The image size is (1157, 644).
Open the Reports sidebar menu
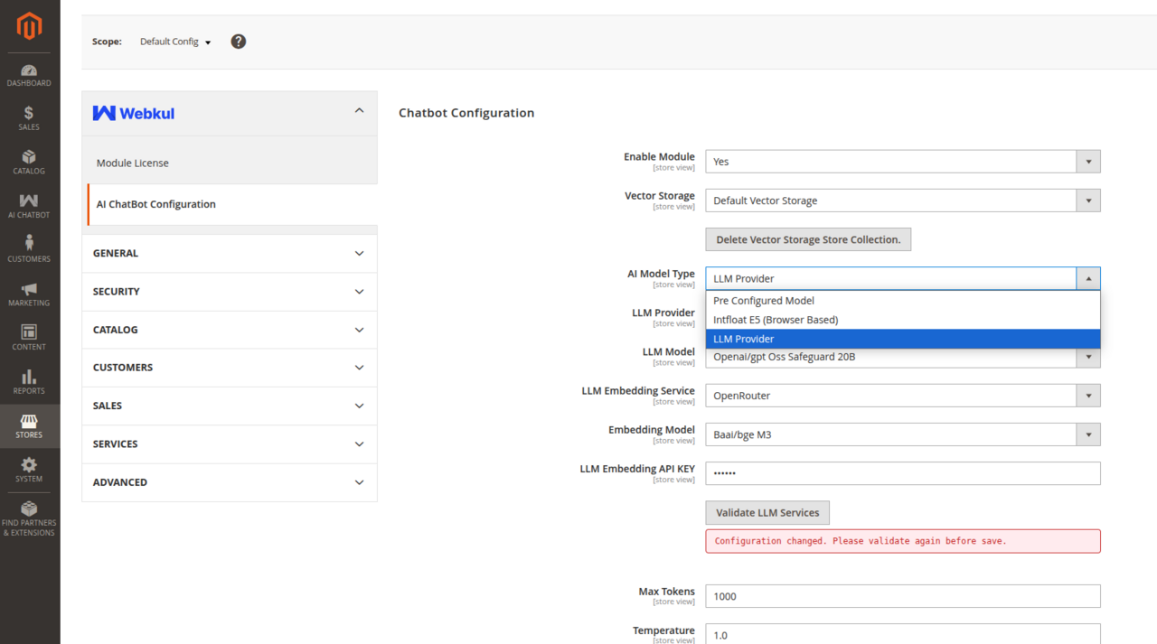(29, 382)
